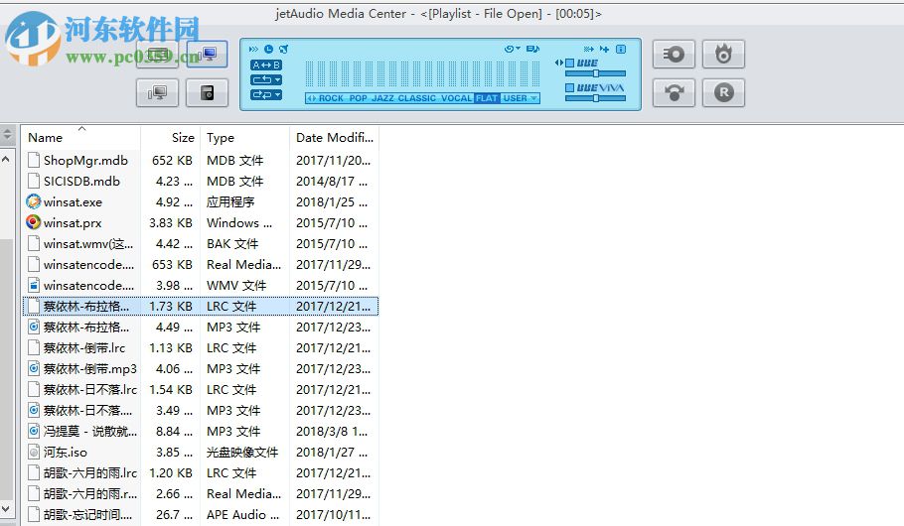The image size is (904, 526).
Task: Click the round R record button
Action: [x=723, y=92]
